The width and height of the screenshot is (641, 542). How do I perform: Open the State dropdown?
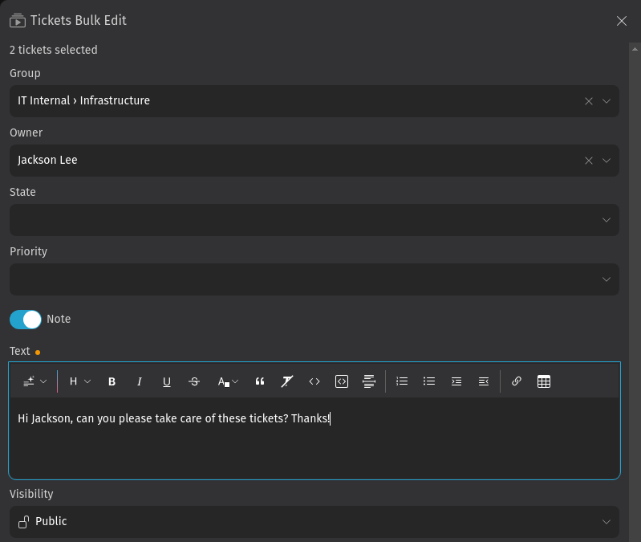pos(314,220)
